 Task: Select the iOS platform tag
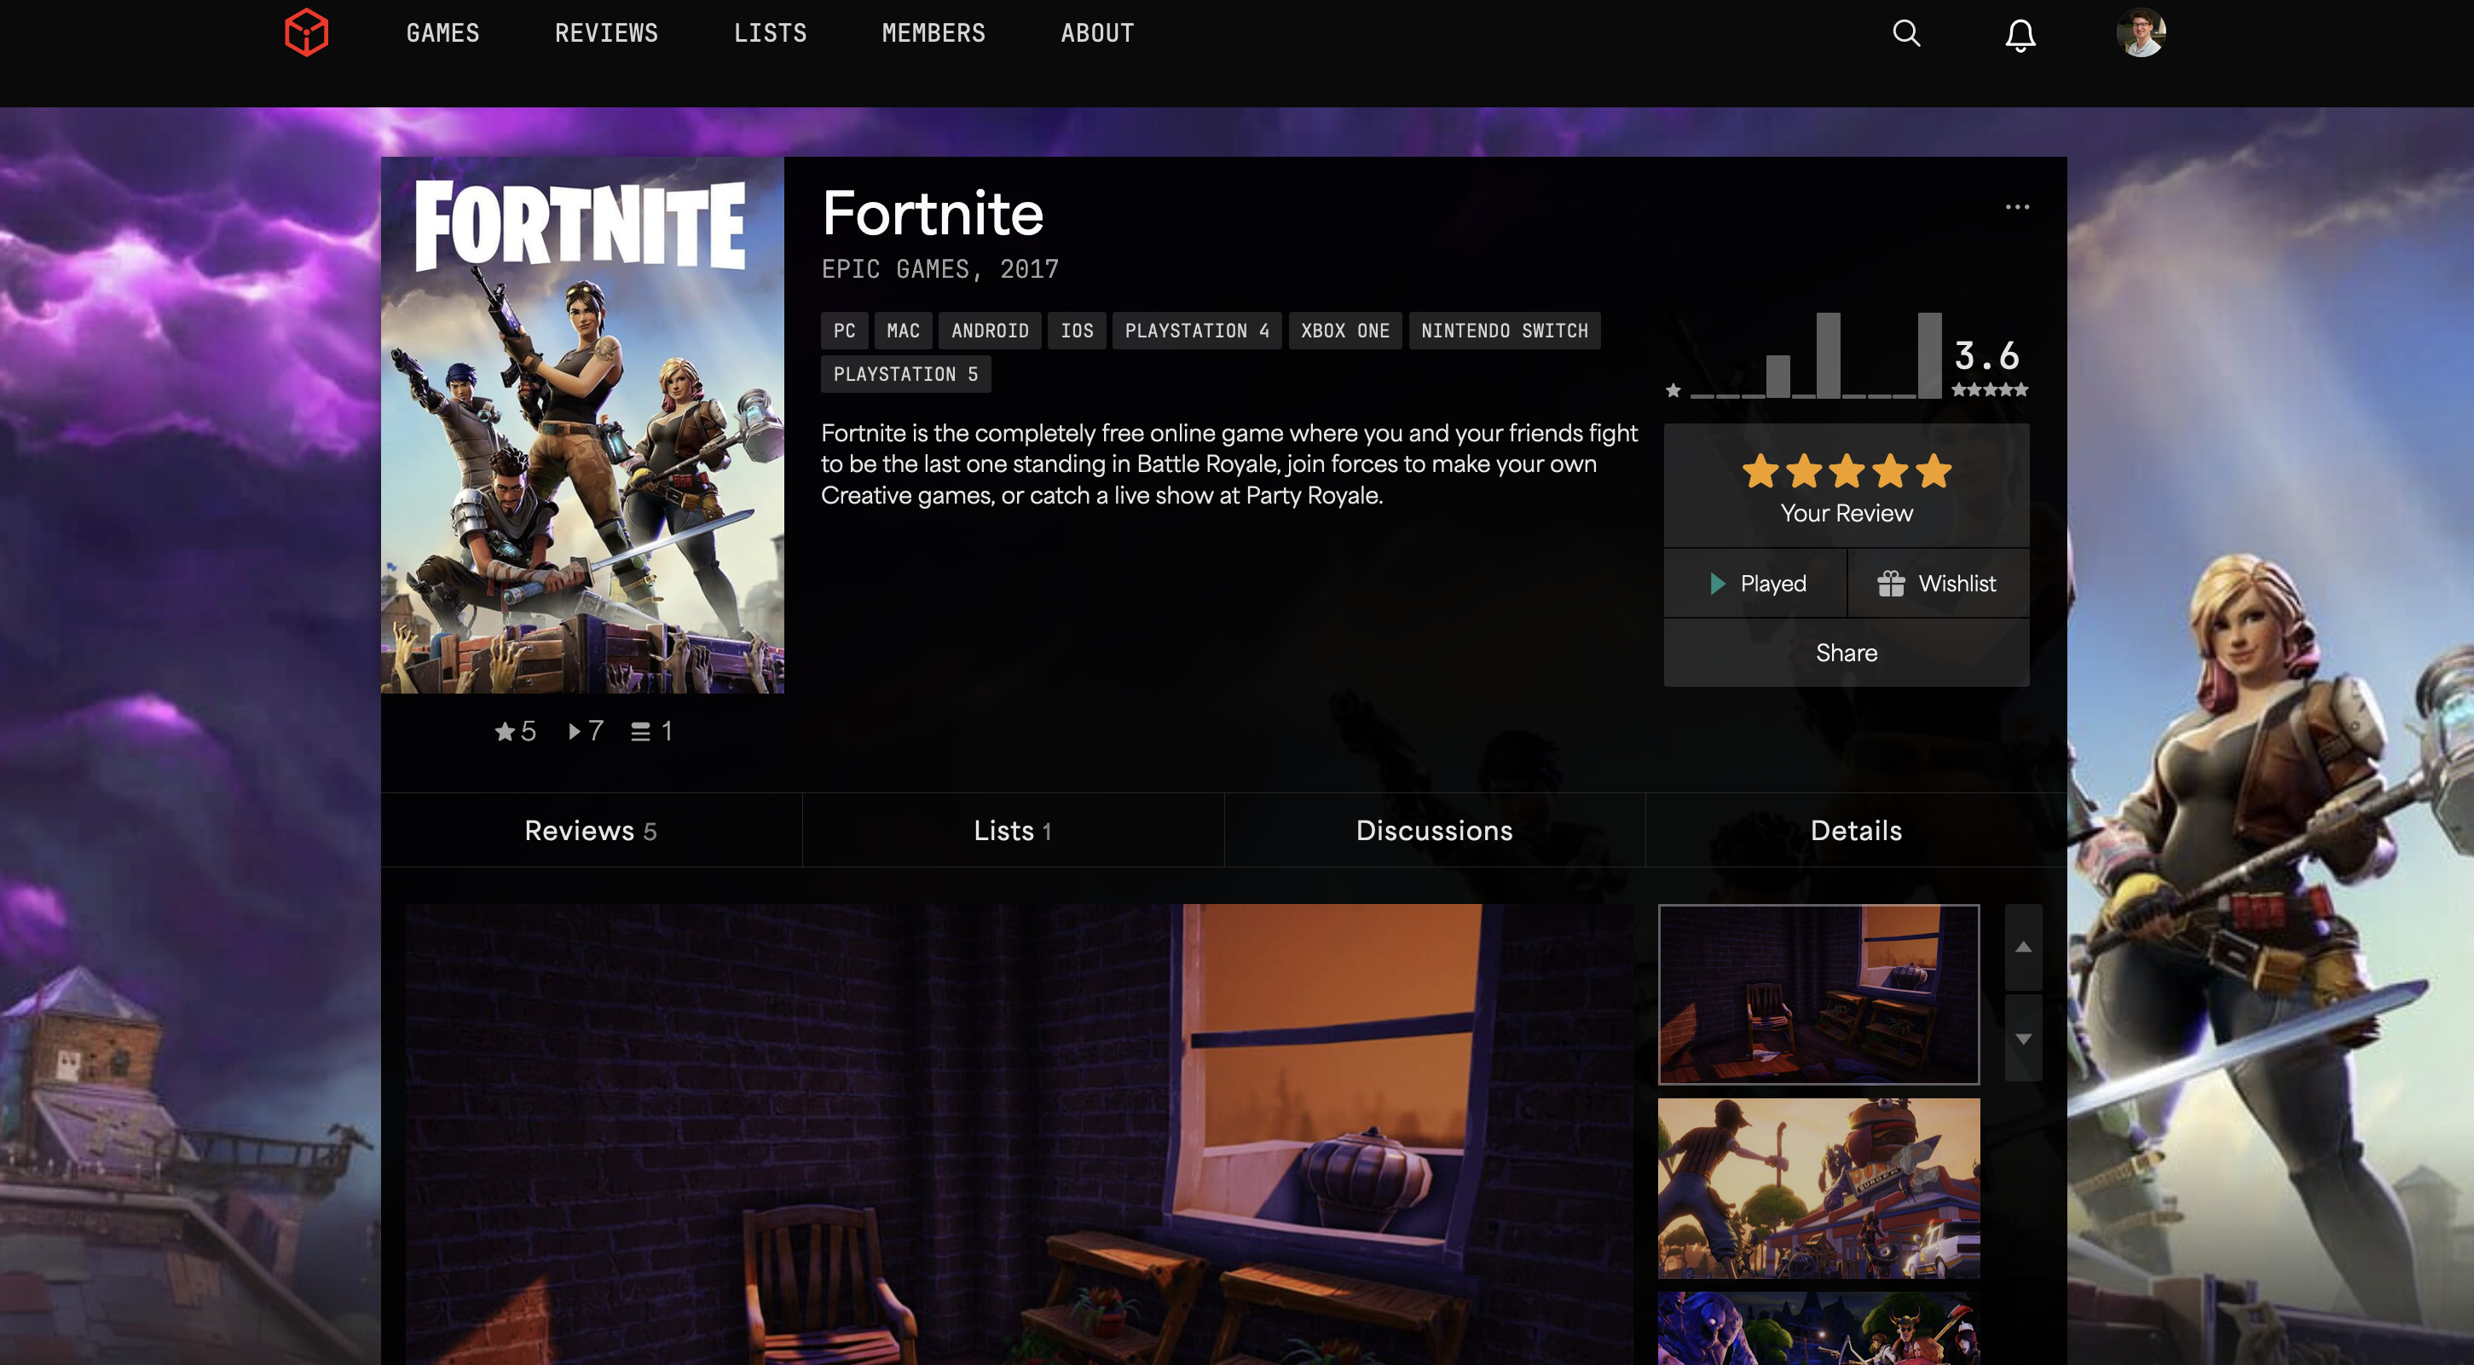[1077, 331]
